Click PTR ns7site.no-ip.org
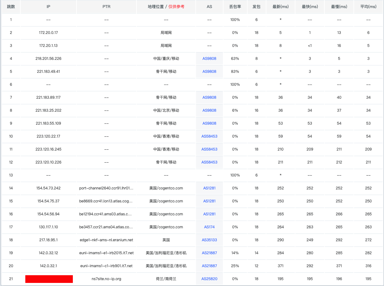This screenshot has height=286, width=384. coord(106,279)
